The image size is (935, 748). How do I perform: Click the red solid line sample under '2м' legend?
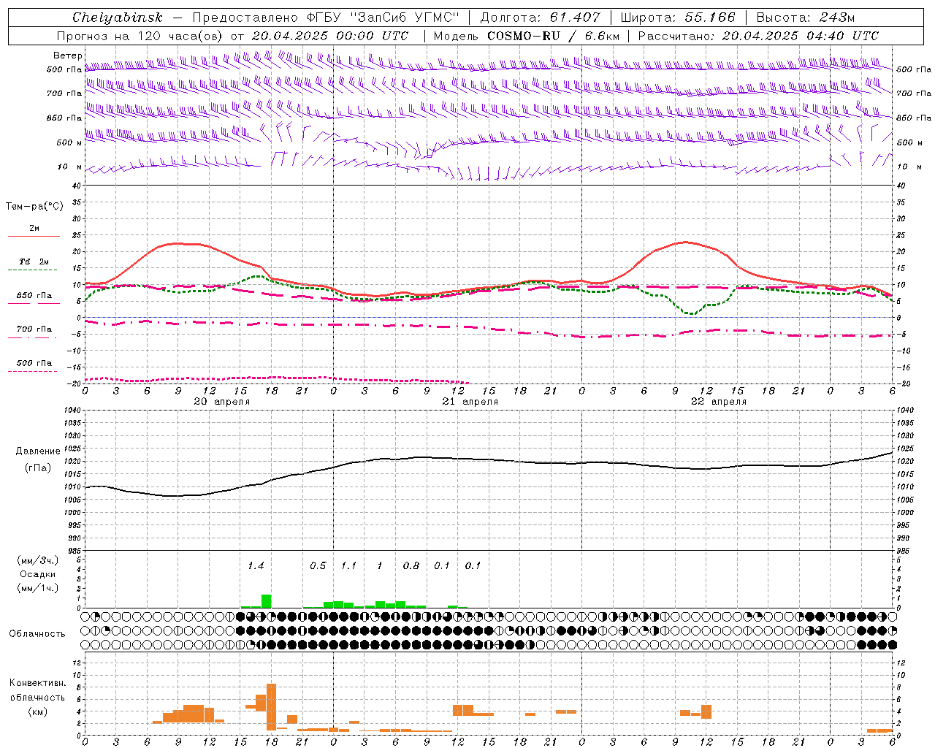pyautogui.click(x=34, y=236)
